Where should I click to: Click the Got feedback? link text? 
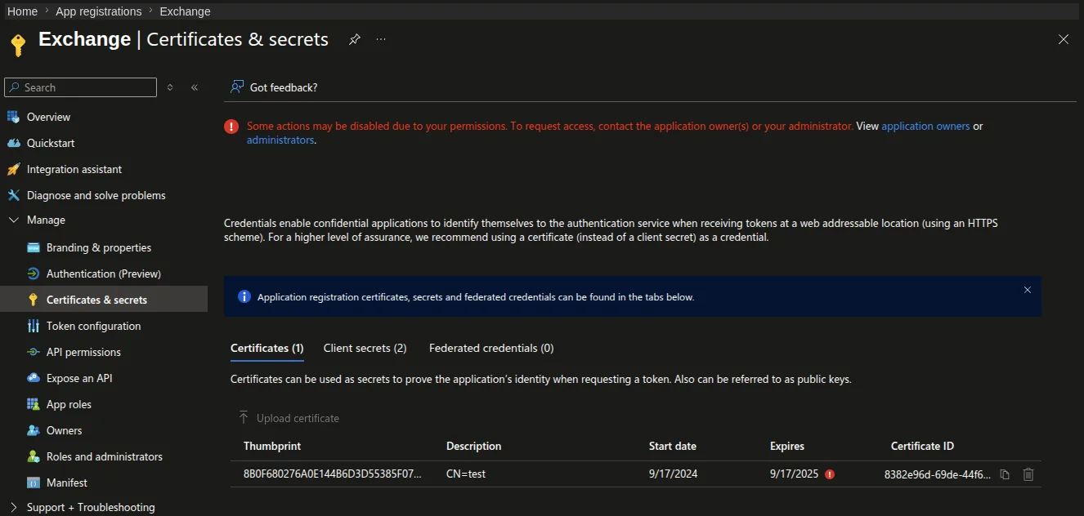[x=284, y=87]
